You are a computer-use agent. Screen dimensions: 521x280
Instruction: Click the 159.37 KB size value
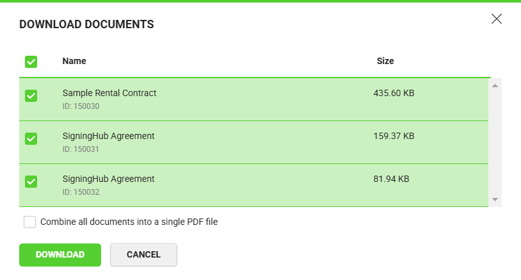394,136
